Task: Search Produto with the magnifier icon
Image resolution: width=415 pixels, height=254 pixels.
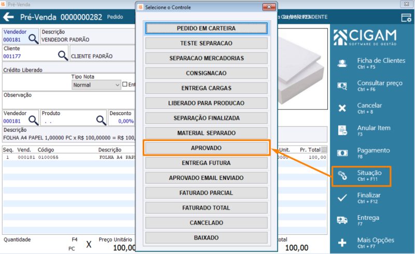Action: click(x=101, y=120)
